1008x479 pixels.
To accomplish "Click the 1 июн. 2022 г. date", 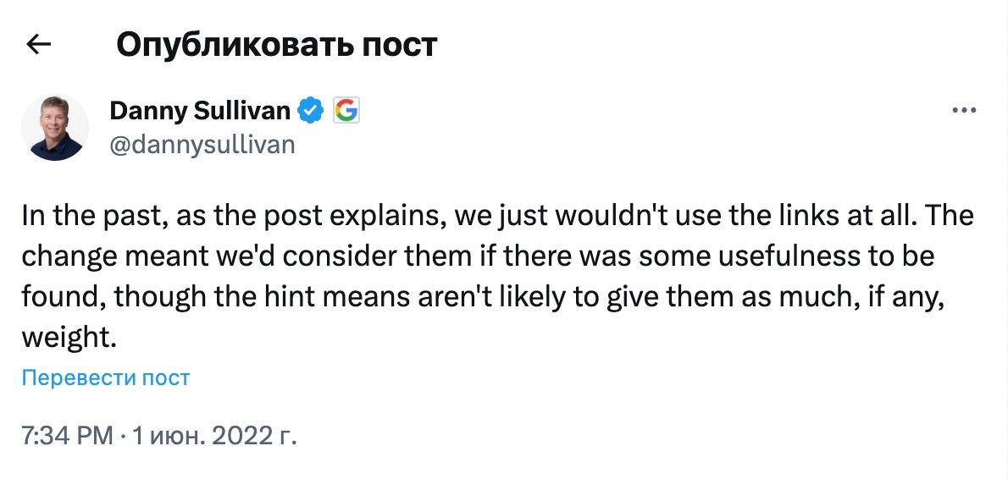I will [x=213, y=437].
